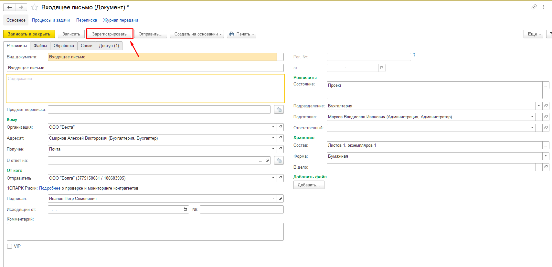Switch to the Связи tab
The width and height of the screenshot is (552, 267).
tap(87, 46)
